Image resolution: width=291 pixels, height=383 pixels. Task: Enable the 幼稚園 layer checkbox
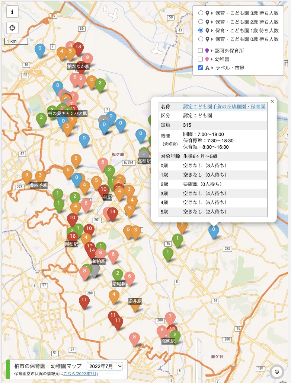[x=200, y=59]
